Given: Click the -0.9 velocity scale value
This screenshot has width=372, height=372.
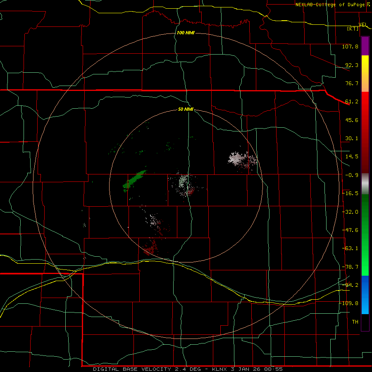Looking at the screenshot, I should pos(352,175).
